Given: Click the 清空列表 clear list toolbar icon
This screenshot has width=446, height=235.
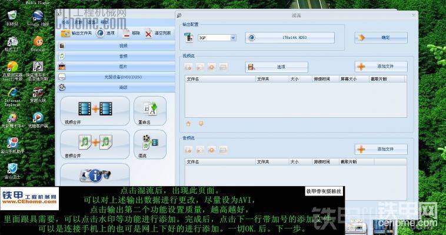Looking at the screenshot, I should (x=148, y=34).
